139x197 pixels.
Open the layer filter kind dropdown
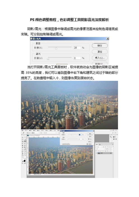tap(99, 147)
